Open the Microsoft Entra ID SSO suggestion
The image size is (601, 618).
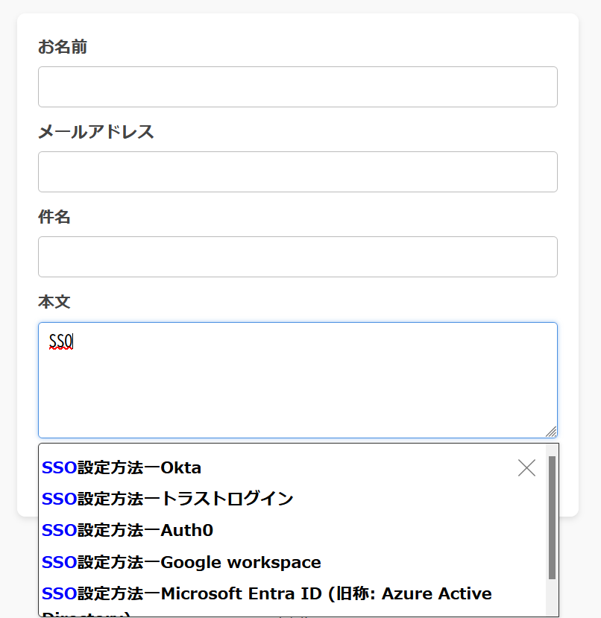coord(267,594)
